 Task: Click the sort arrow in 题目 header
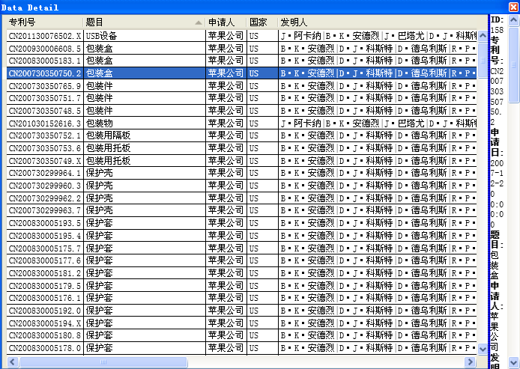click(199, 22)
